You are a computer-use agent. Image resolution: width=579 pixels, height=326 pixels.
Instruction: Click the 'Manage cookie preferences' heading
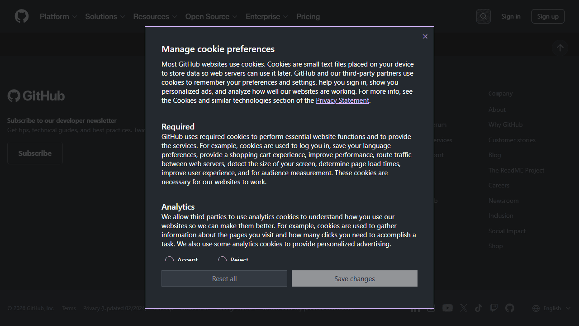[x=218, y=49]
